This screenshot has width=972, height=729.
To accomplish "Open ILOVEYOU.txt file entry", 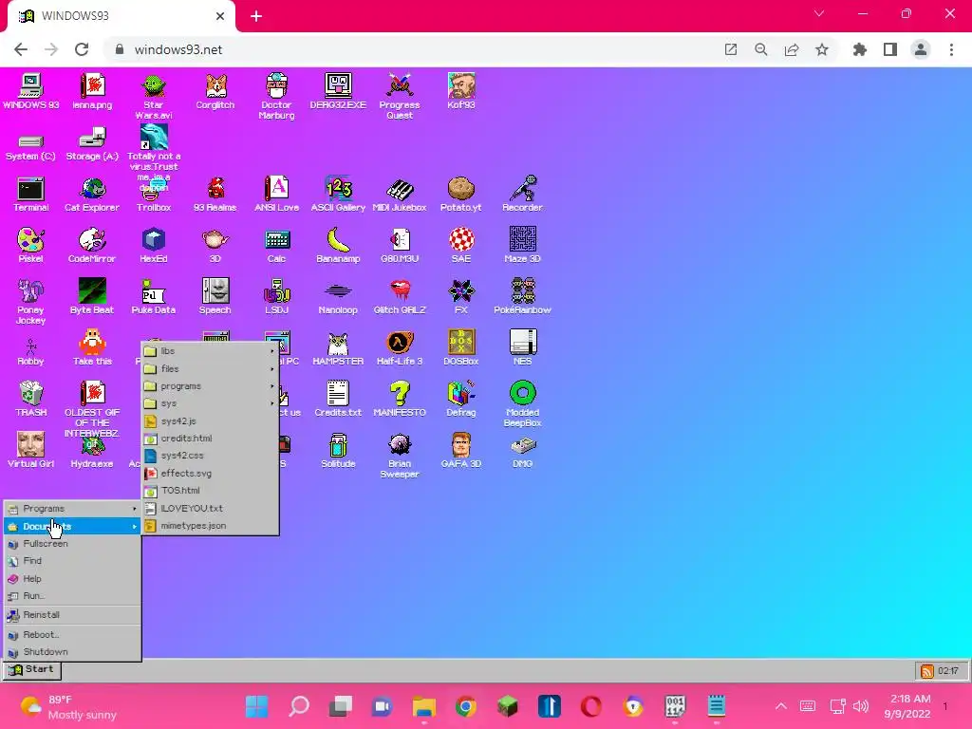I will 210,508.
